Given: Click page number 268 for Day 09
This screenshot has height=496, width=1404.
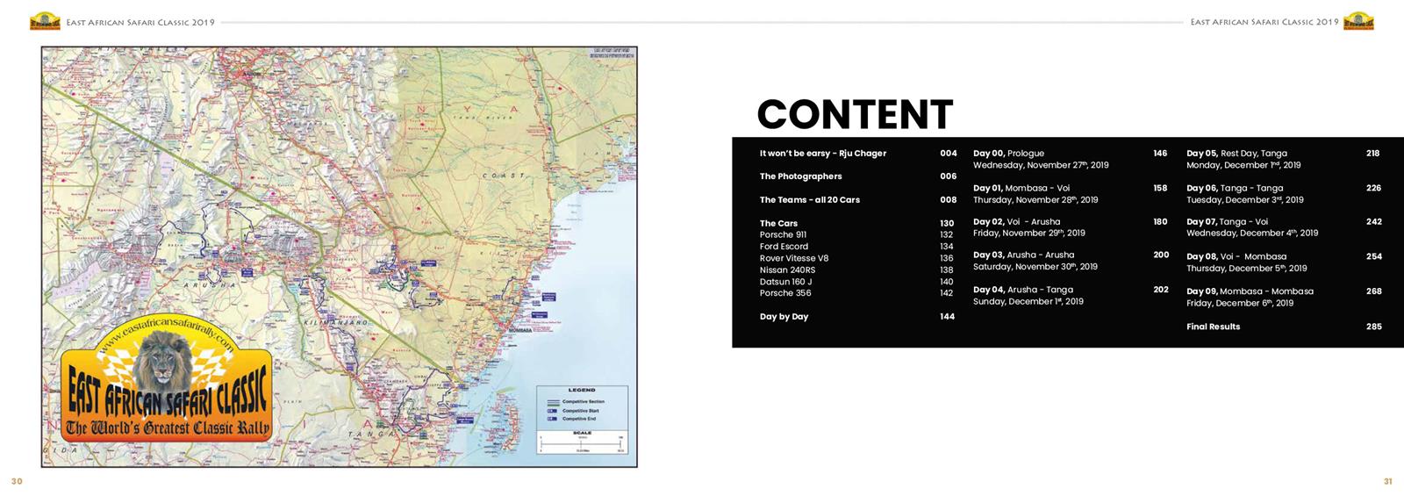Looking at the screenshot, I should click(1374, 291).
